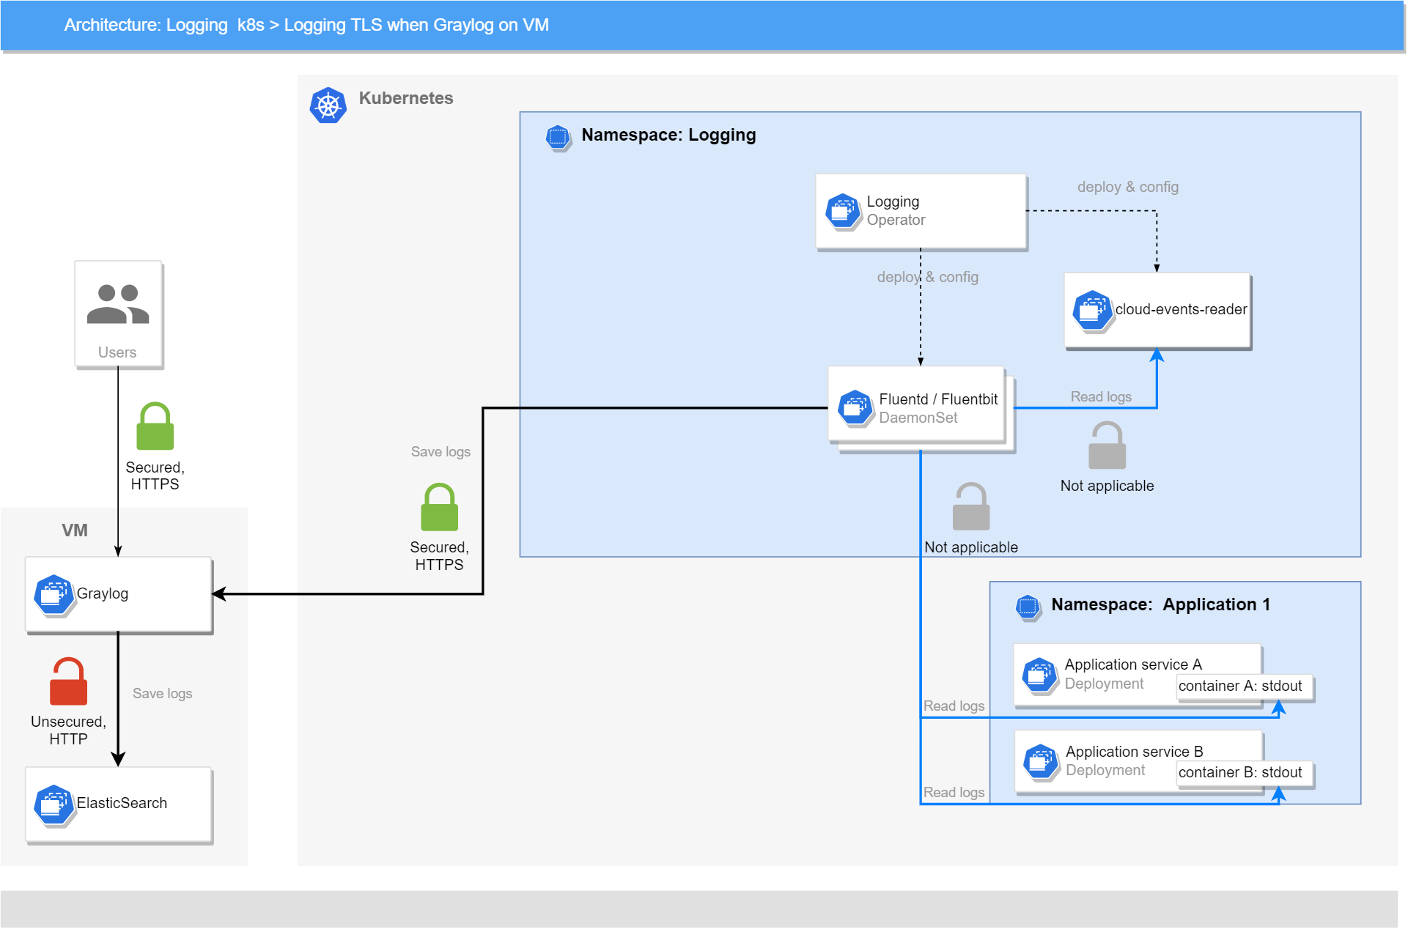
Task: Click the Save logs label near Fluentd line
Action: 441,452
